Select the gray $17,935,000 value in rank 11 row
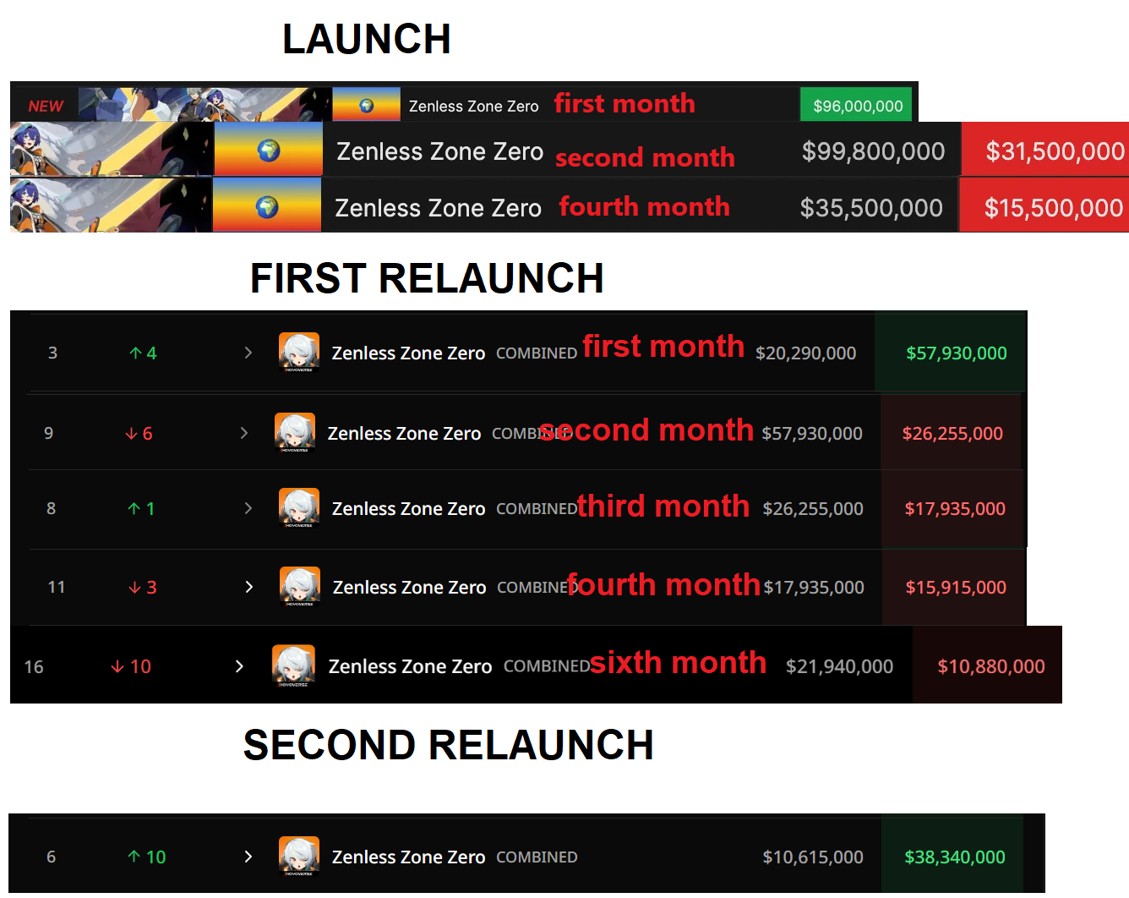 [814, 588]
